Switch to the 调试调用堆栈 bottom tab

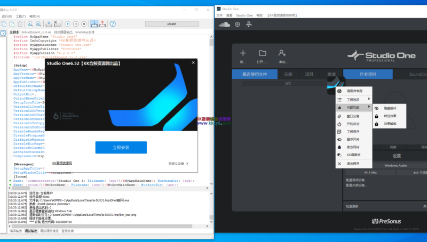pos(49,231)
